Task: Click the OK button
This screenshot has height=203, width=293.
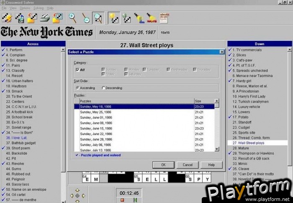Action: pyautogui.click(x=163, y=165)
